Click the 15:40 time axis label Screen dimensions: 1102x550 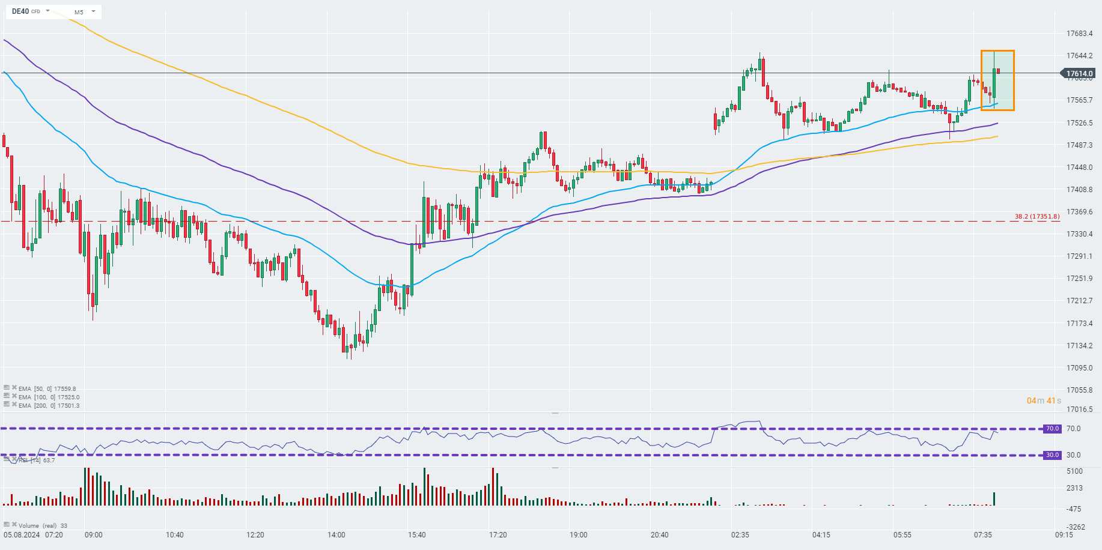(417, 534)
